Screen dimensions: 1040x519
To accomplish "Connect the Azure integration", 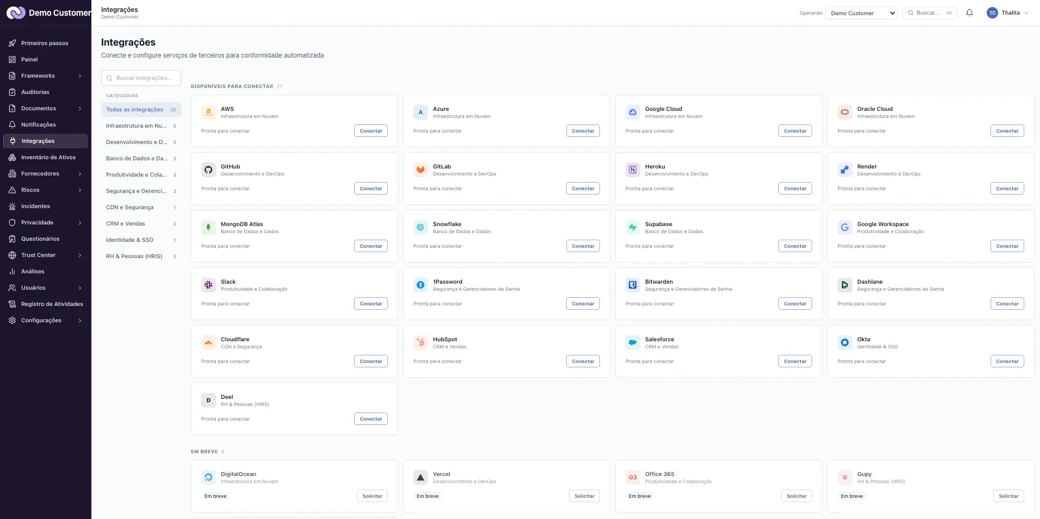I will [x=583, y=131].
